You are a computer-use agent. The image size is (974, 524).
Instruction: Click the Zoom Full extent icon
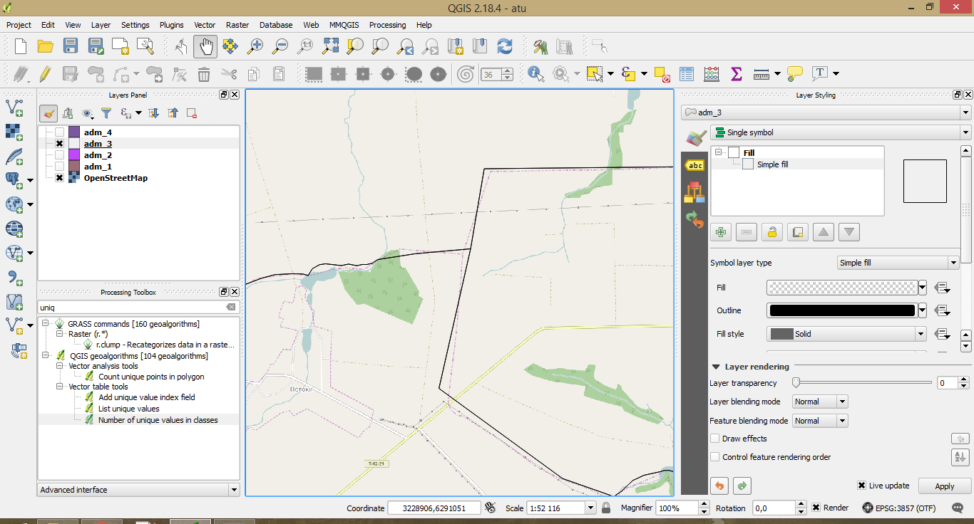point(330,47)
